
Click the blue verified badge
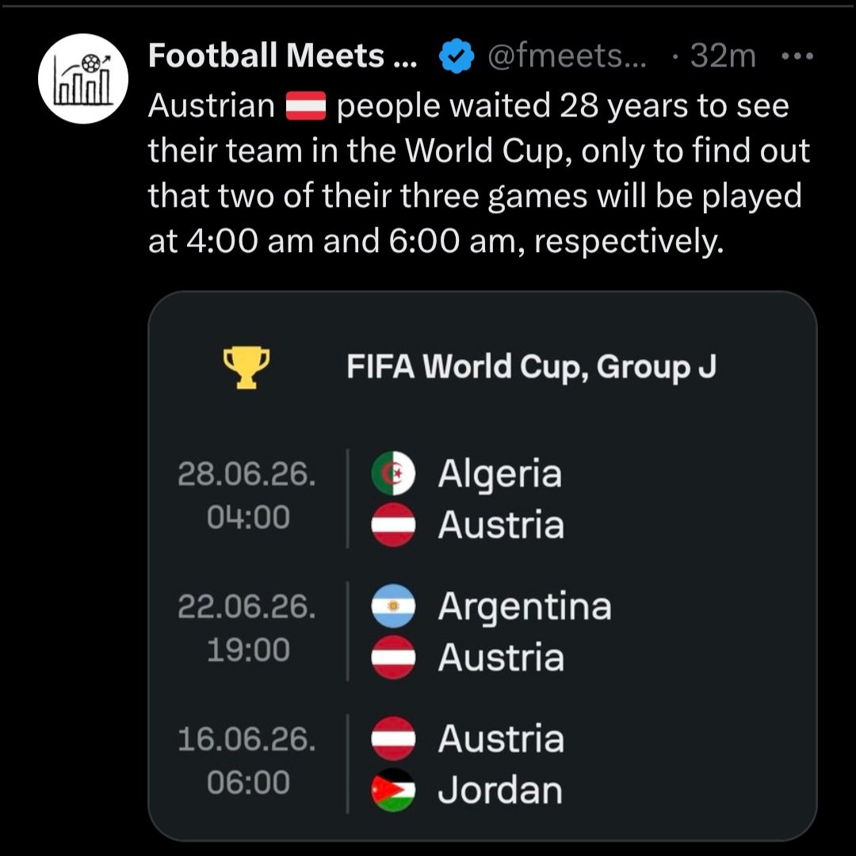pos(457,57)
